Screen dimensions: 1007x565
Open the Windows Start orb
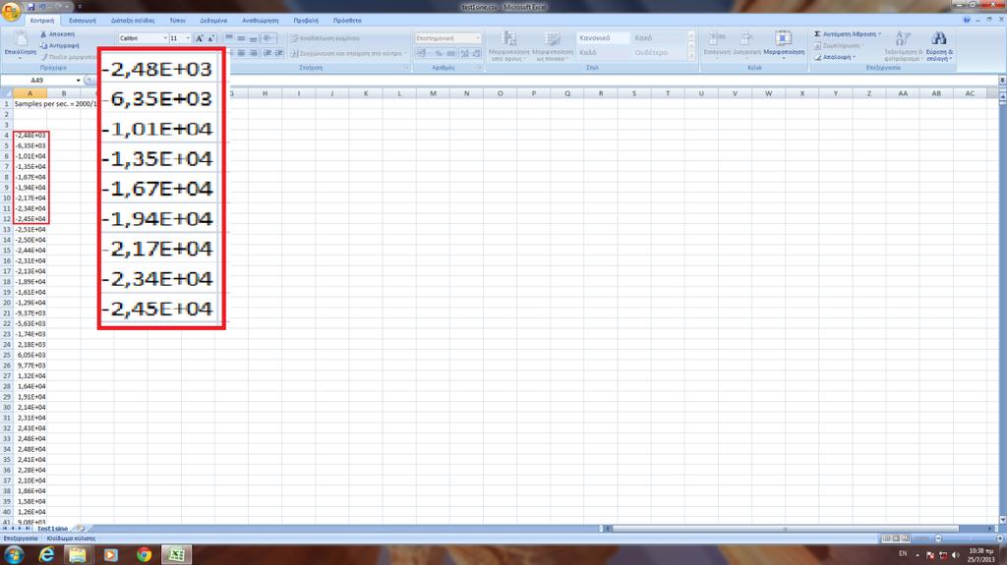(14, 554)
